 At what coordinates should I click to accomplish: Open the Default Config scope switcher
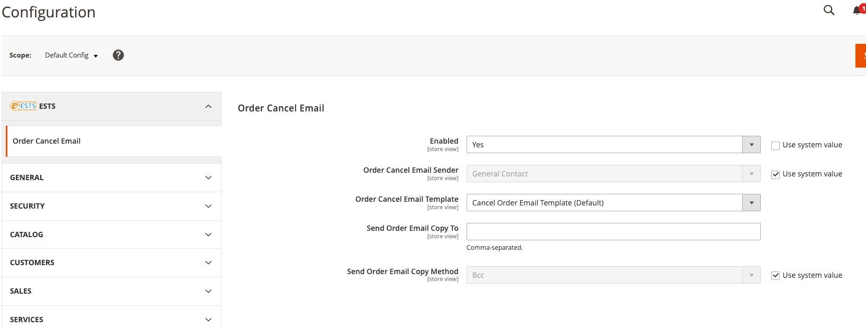tap(71, 55)
